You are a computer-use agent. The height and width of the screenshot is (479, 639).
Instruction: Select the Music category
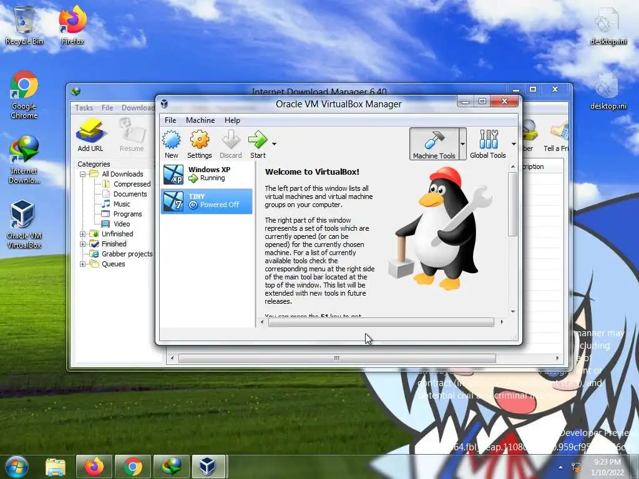tap(116, 204)
